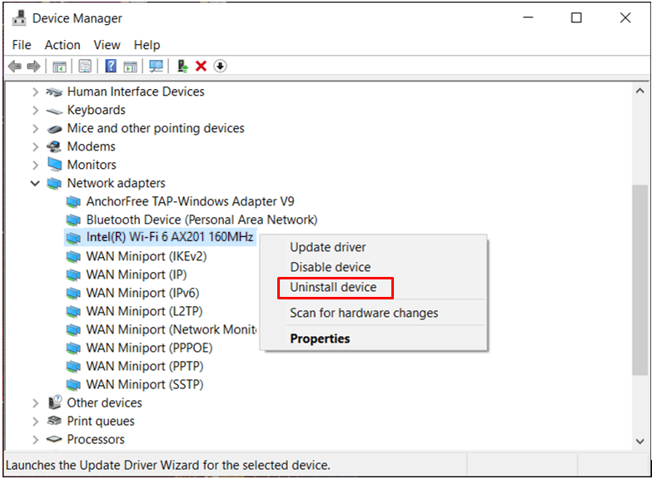The width and height of the screenshot is (652, 479).
Task: Open Help via blue question mark icon
Action: tap(111, 66)
